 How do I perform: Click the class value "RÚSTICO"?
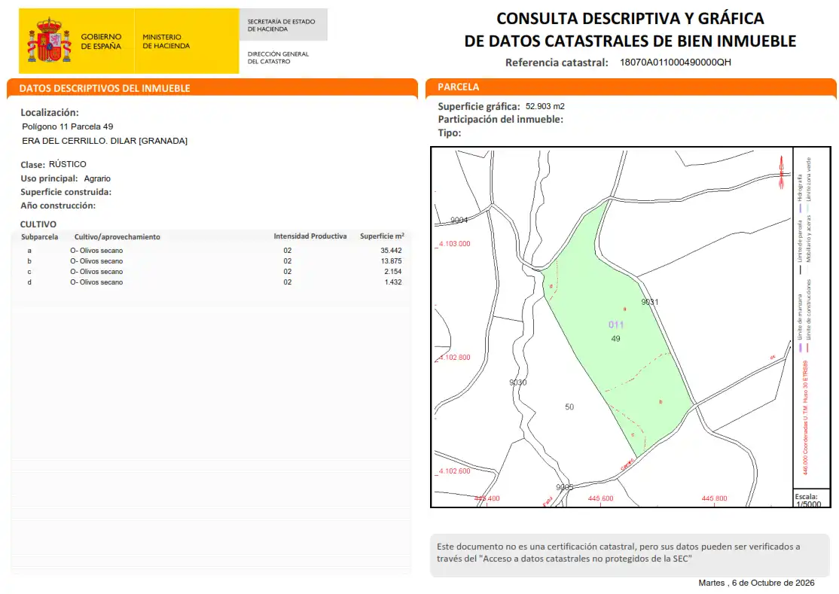click(68, 164)
